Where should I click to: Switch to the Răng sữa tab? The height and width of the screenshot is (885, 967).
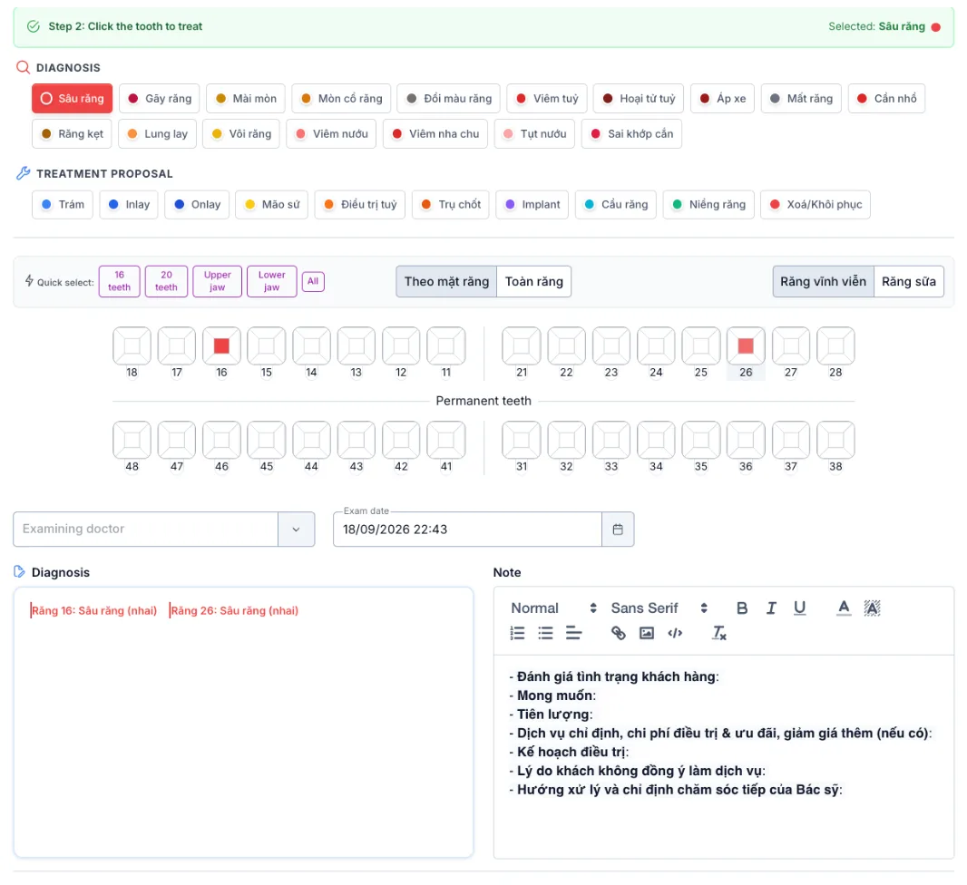click(x=909, y=282)
